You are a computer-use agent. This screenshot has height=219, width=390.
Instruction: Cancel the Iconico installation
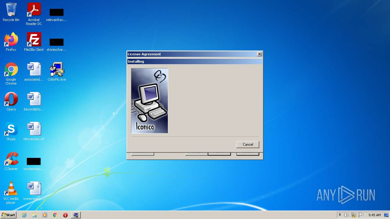click(x=248, y=144)
